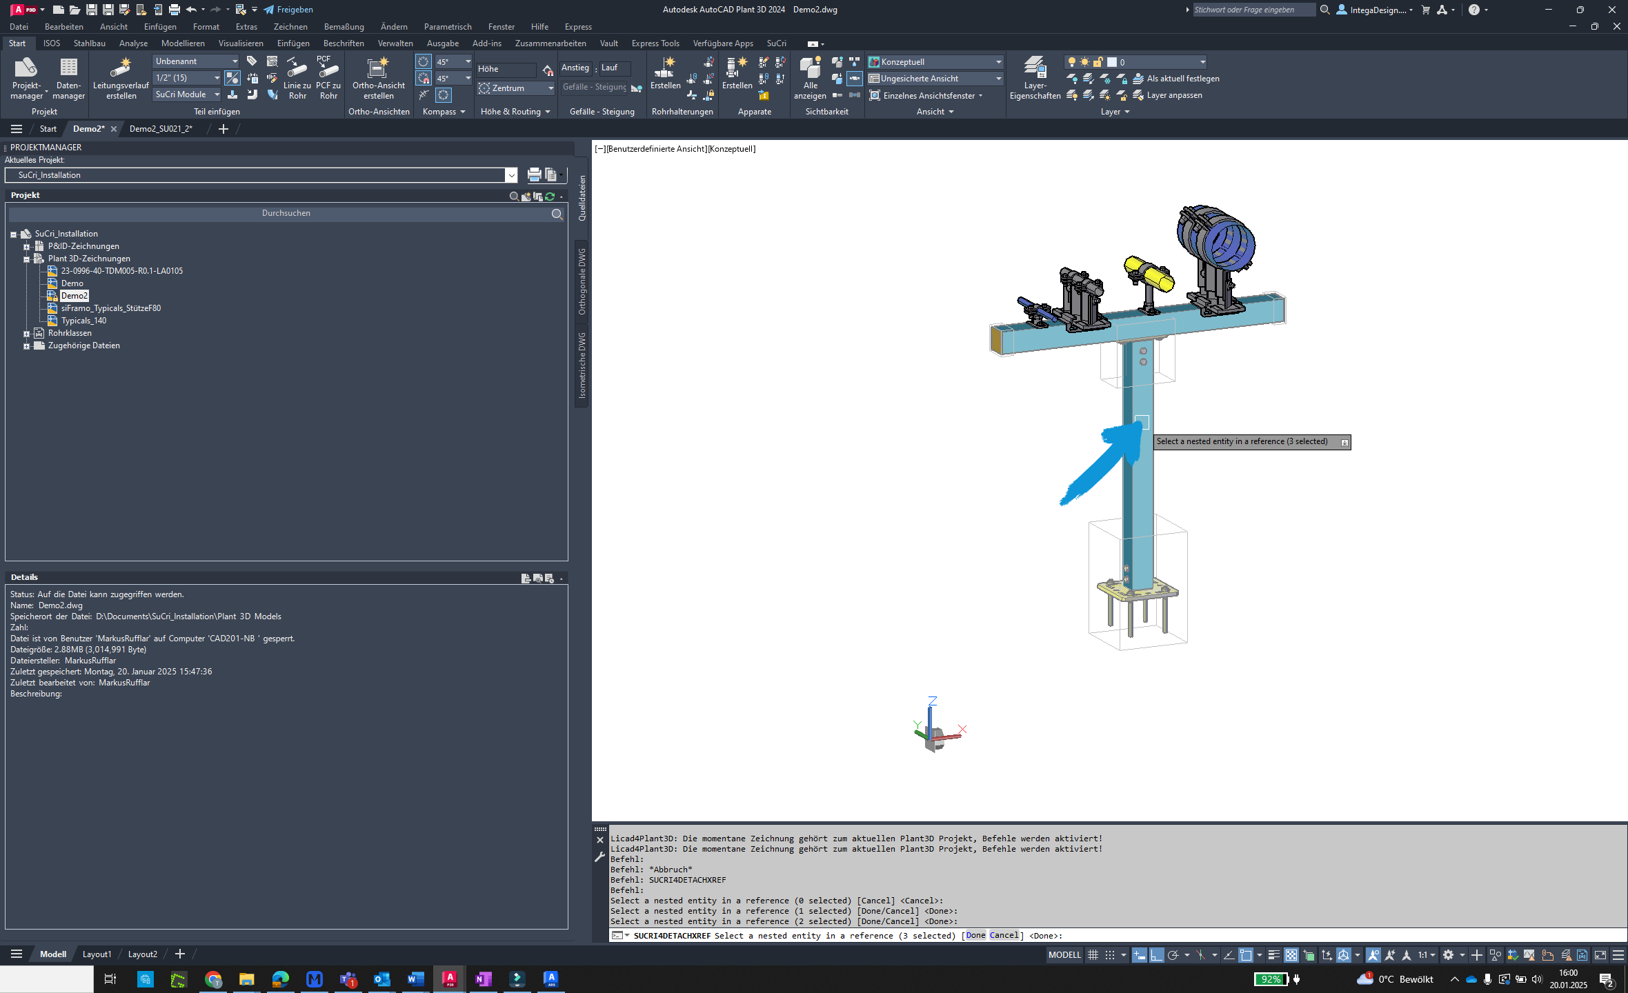Toggle lineweight display in status bar
This screenshot has height=993, width=1628.
[x=1274, y=955]
